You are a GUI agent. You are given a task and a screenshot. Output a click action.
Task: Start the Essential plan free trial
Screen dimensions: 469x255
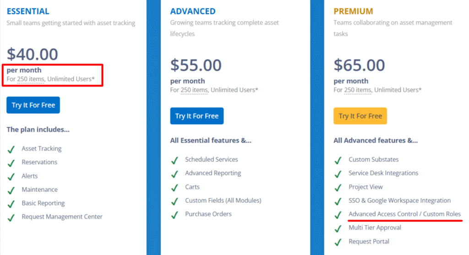pyautogui.click(x=33, y=105)
